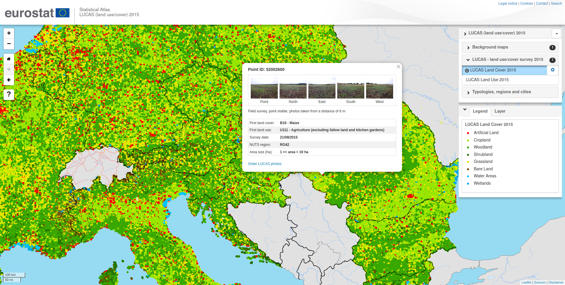Click the Woodland legend entry
Viewport: 565px width, 285px height.
(483, 147)
